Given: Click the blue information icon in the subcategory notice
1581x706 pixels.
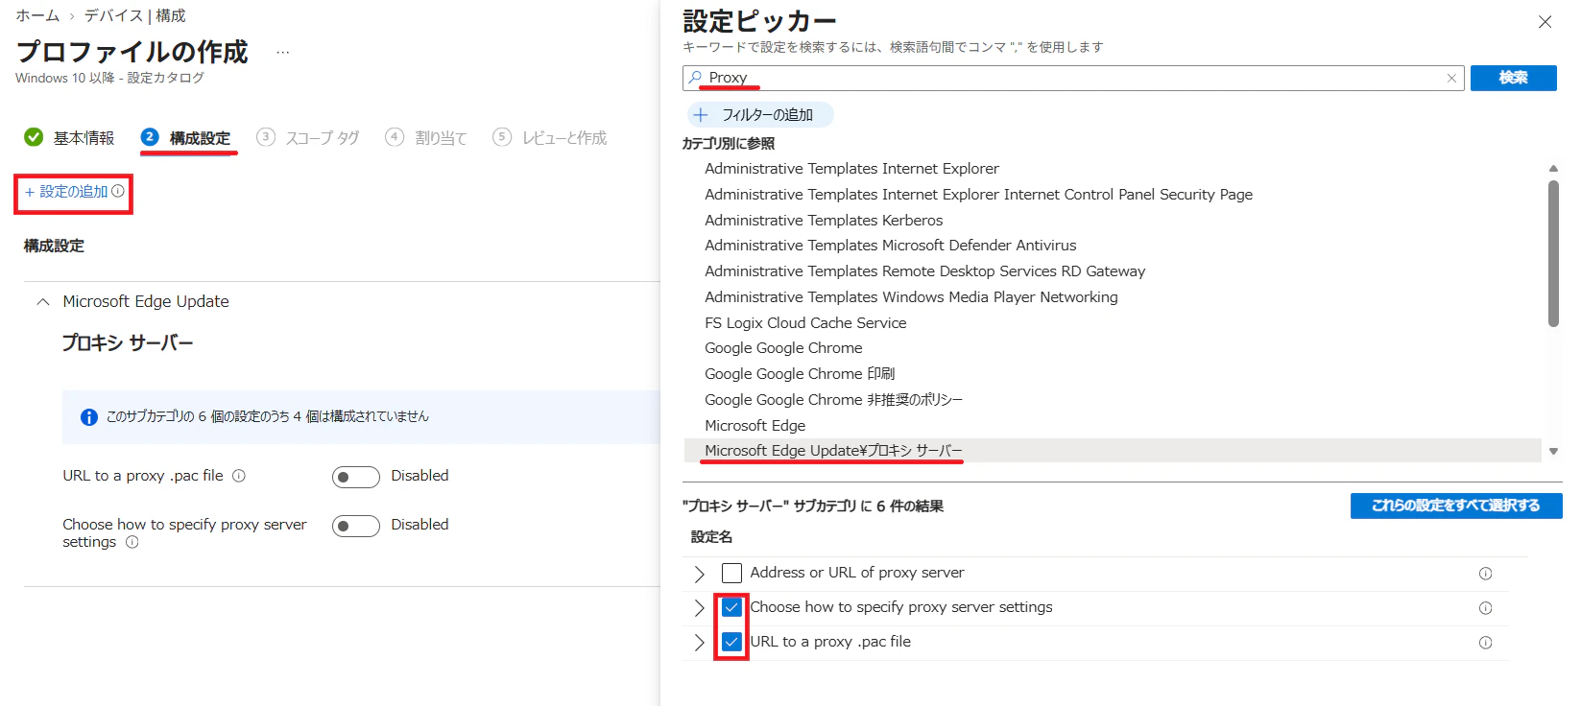Looking at the screenshot, I should (x=89, y=417).
